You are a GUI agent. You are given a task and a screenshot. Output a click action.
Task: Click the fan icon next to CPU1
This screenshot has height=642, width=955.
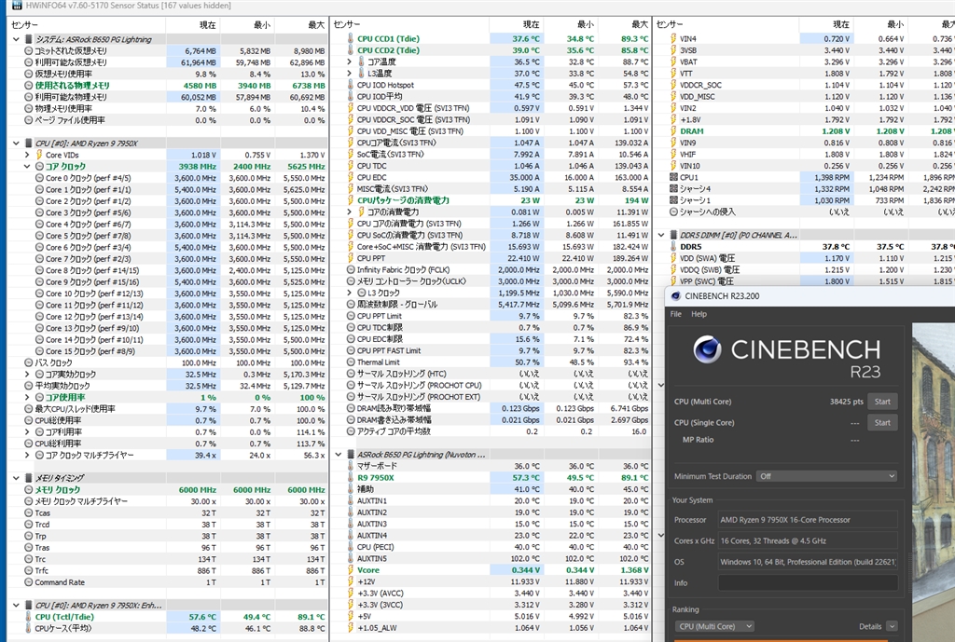point(671,177)
